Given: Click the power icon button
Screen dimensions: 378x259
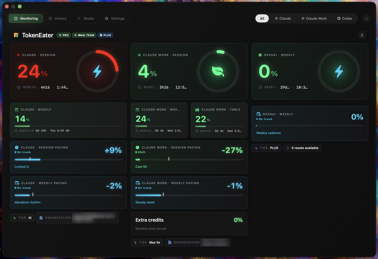Looking at the screenshot, I should pyautogui.click(x=366, y=18).
